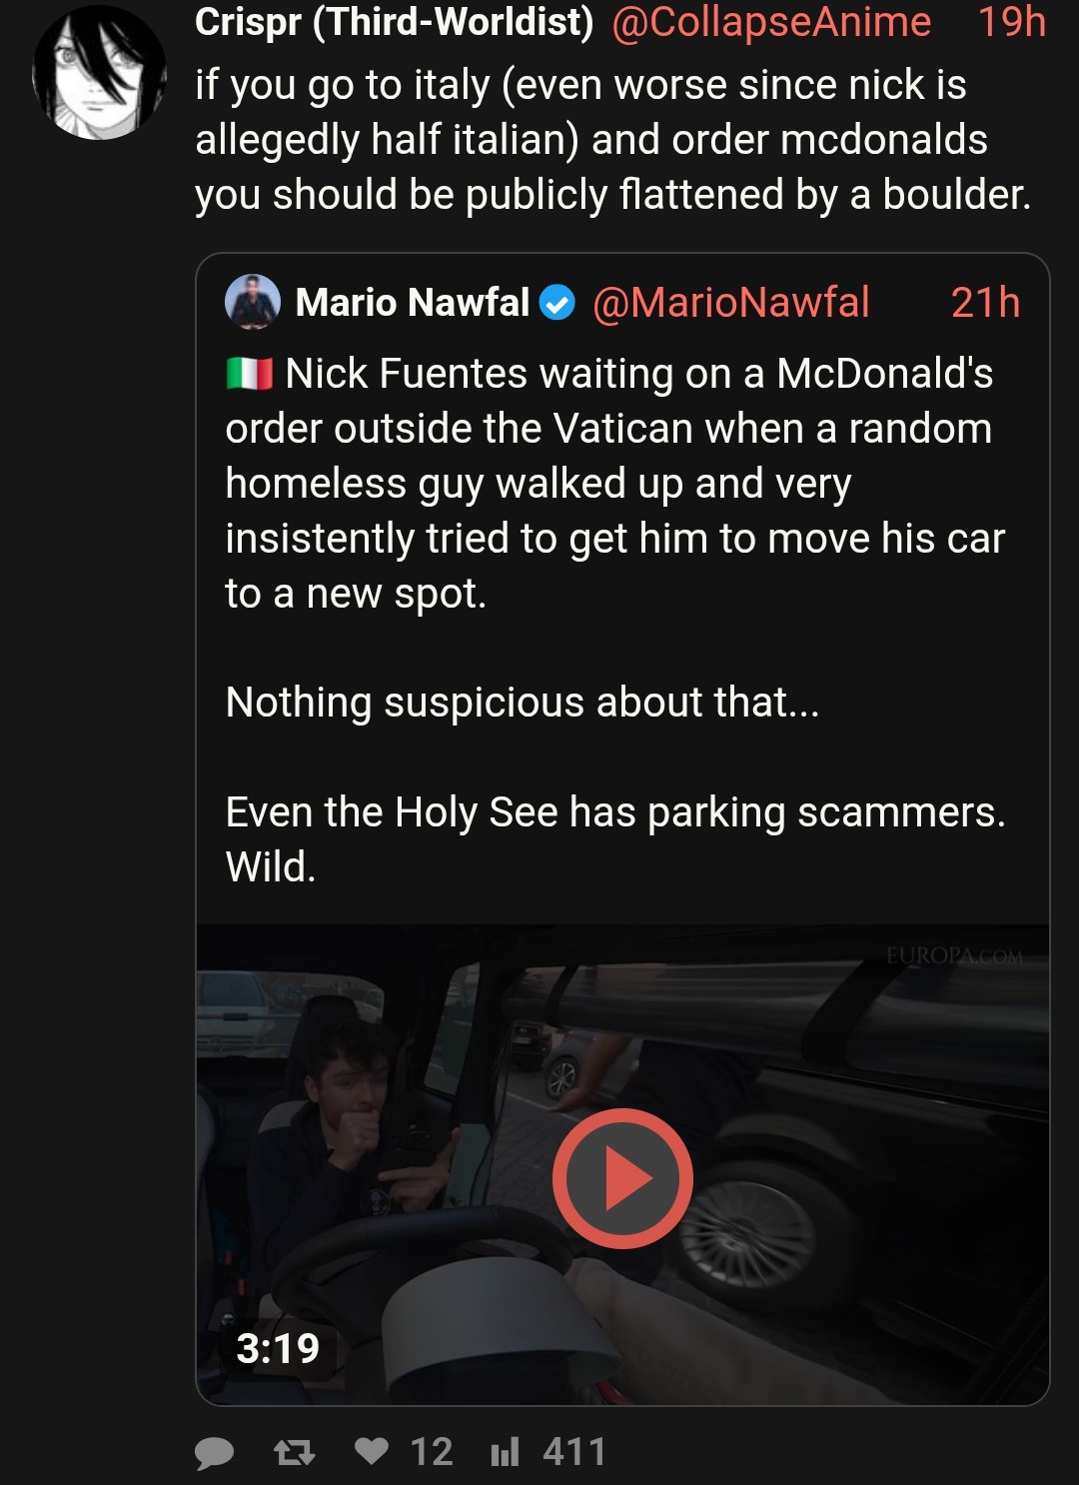The height and width of the screenshot is (1485, 1079).
Task: Click Mario Nawfal's blue verified badge
Action: click(557, 303)
